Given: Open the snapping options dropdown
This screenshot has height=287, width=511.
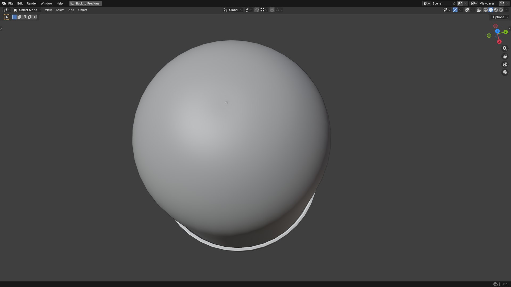Looking at the screenshot, I should 264,10.
